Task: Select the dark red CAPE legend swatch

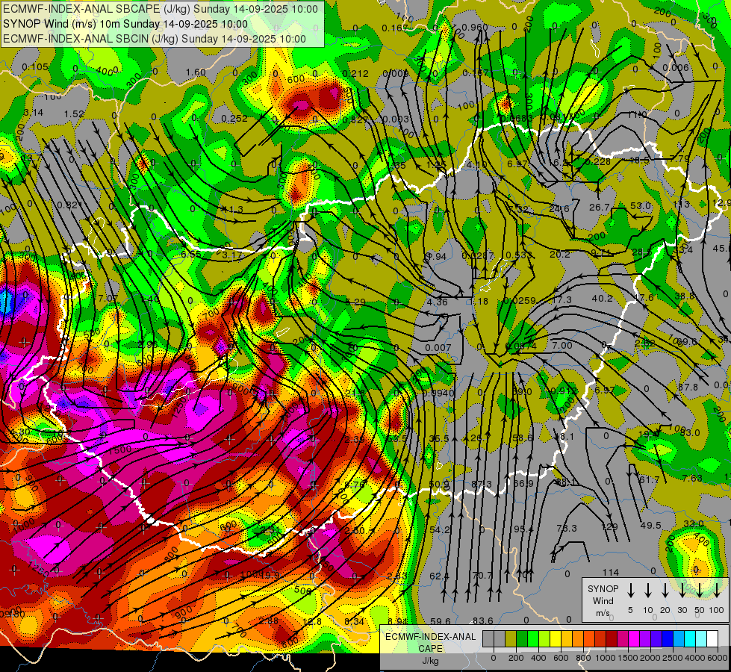Action: click(612, 638)
